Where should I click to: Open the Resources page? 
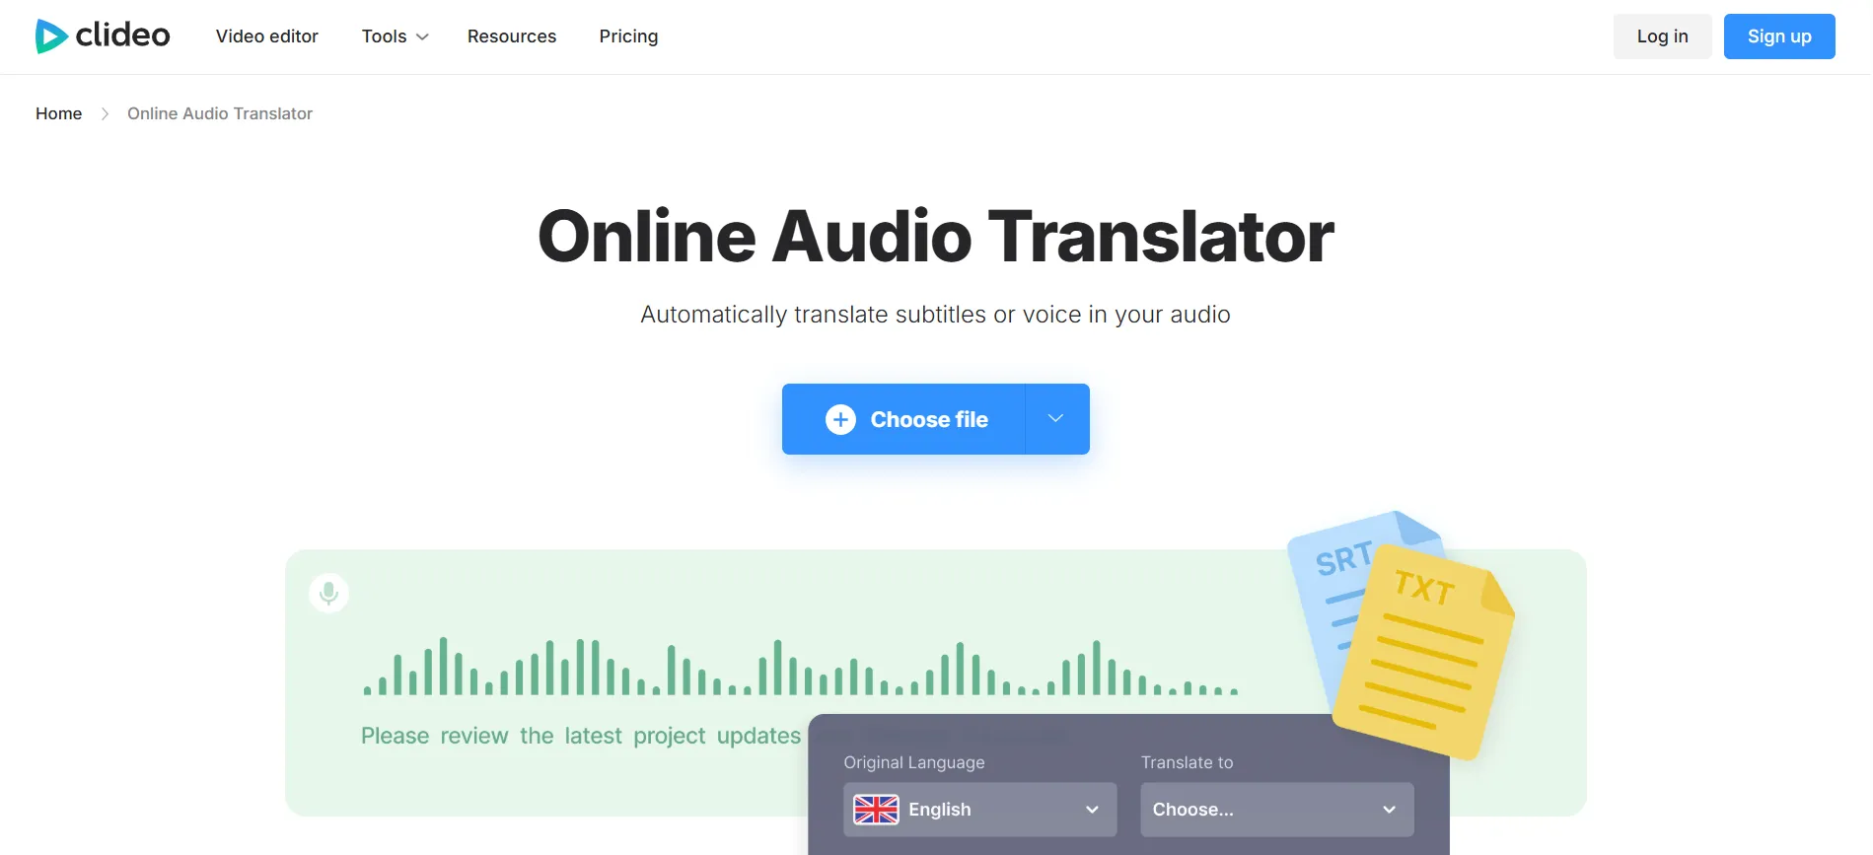click(512, 36)
